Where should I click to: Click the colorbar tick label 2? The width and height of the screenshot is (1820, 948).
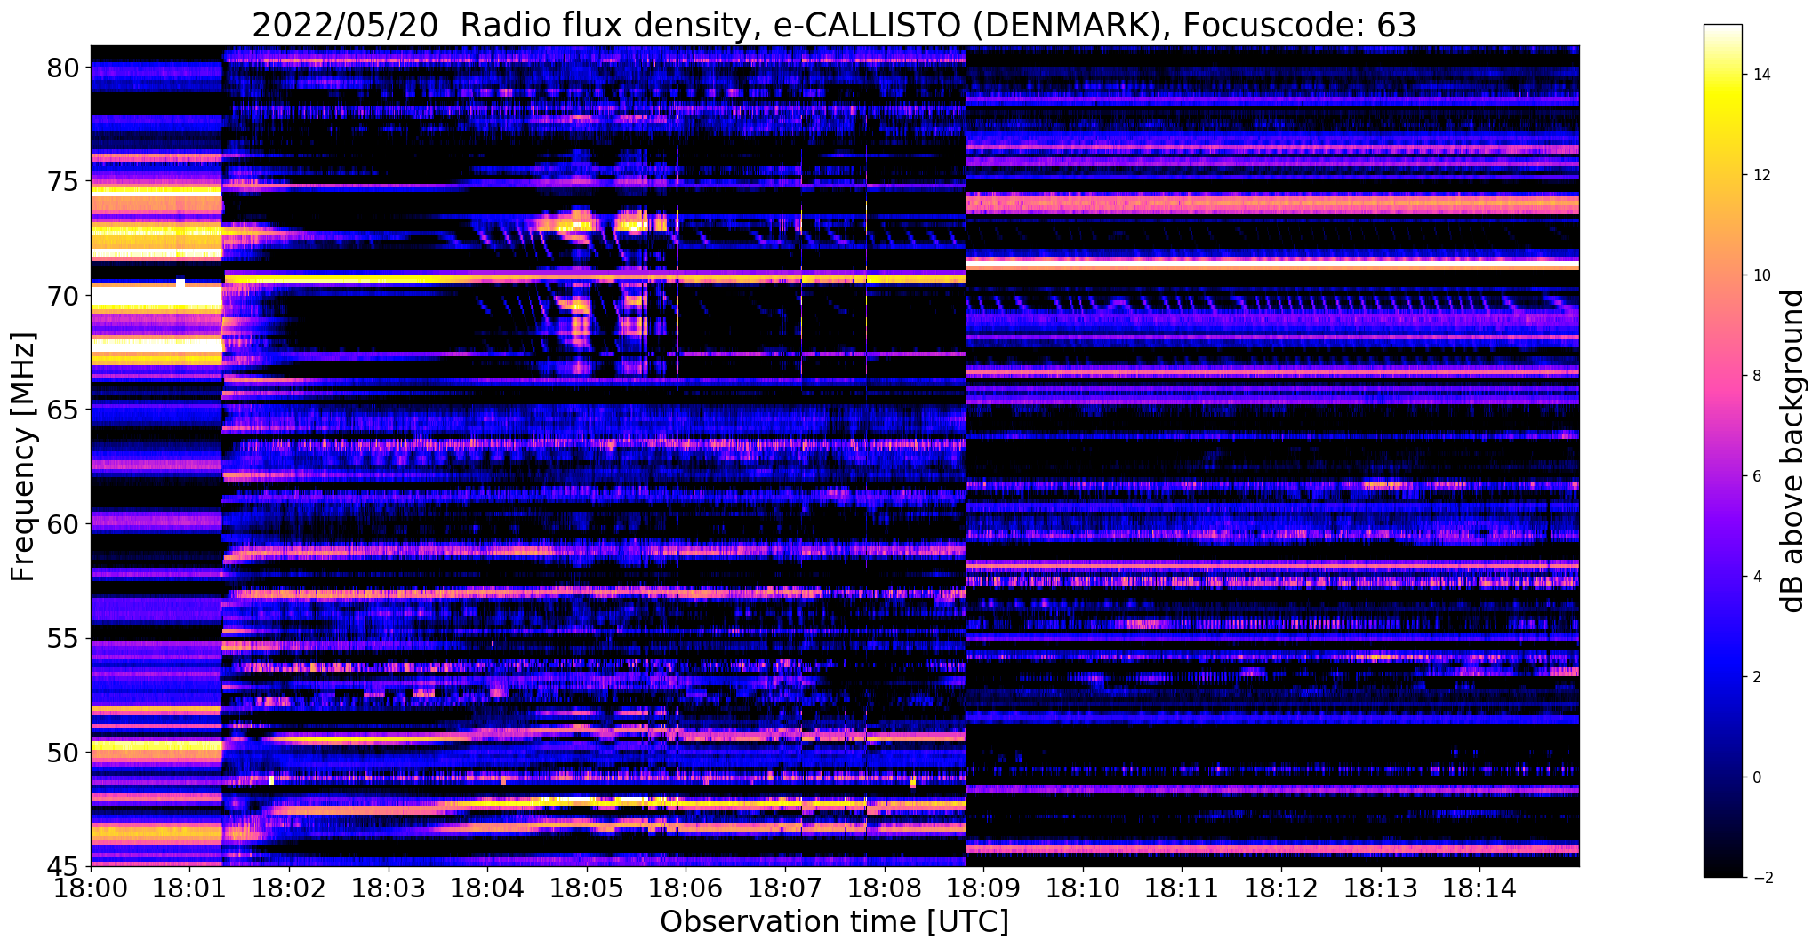click(1756, 677)
